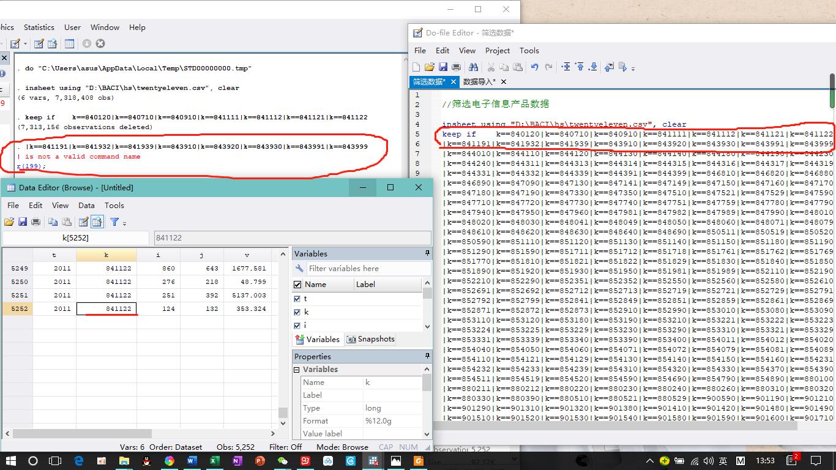Select row header 5249 in data grid
Image resolution: width=836 pixels, height=470 pixels.
click(17, 268)
